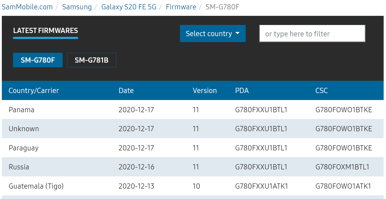Open the Panama firmware row

[193, 110]
